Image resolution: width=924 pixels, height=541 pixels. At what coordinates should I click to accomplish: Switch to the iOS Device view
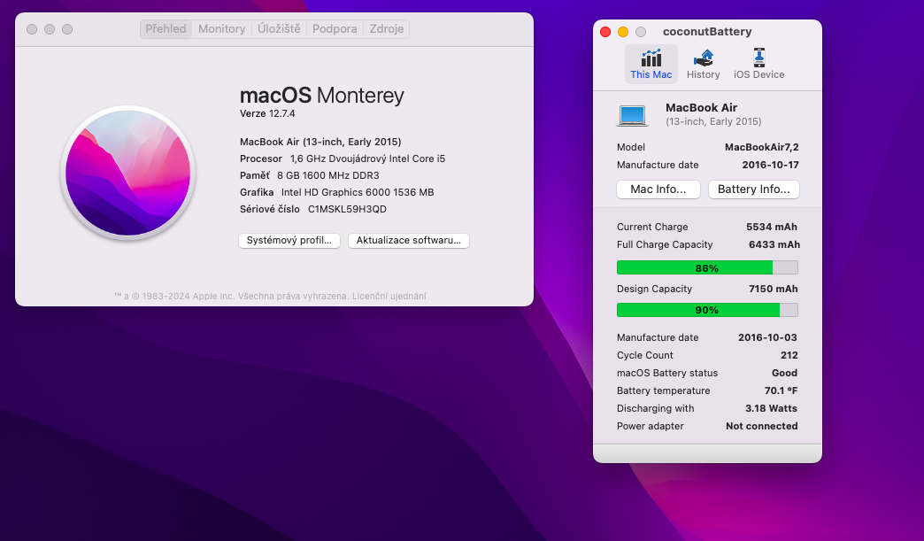point(758,64)
